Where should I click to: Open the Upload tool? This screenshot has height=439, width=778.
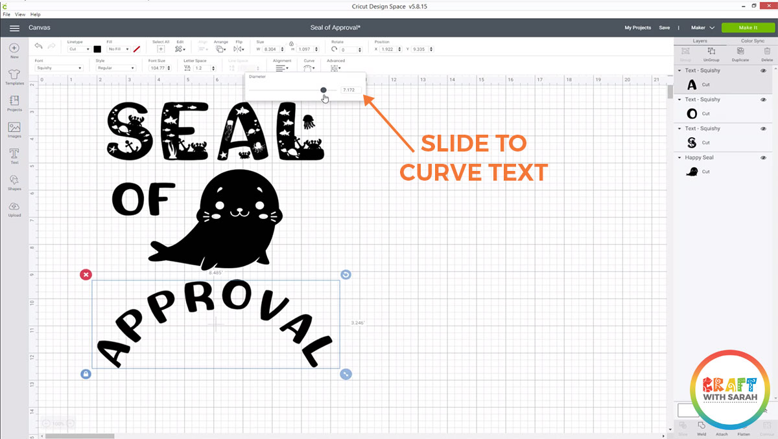(14, 207)
